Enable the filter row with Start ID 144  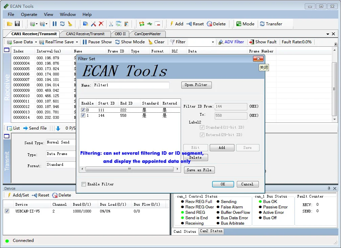click(83, 115)
